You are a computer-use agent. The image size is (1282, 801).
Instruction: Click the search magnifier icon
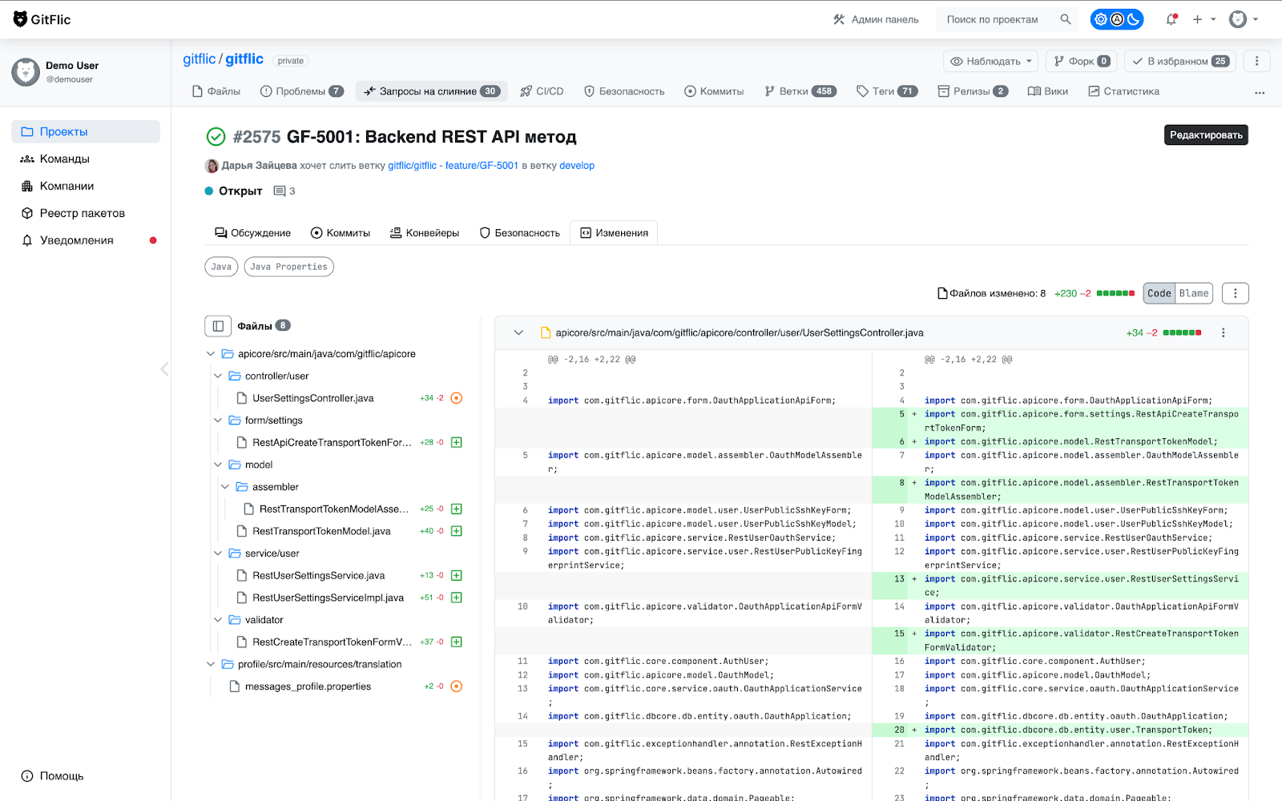tap(1066, 19)
